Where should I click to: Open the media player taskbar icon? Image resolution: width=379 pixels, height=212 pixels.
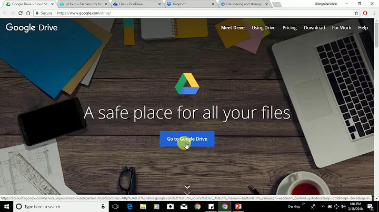click(x=157, y=206)
